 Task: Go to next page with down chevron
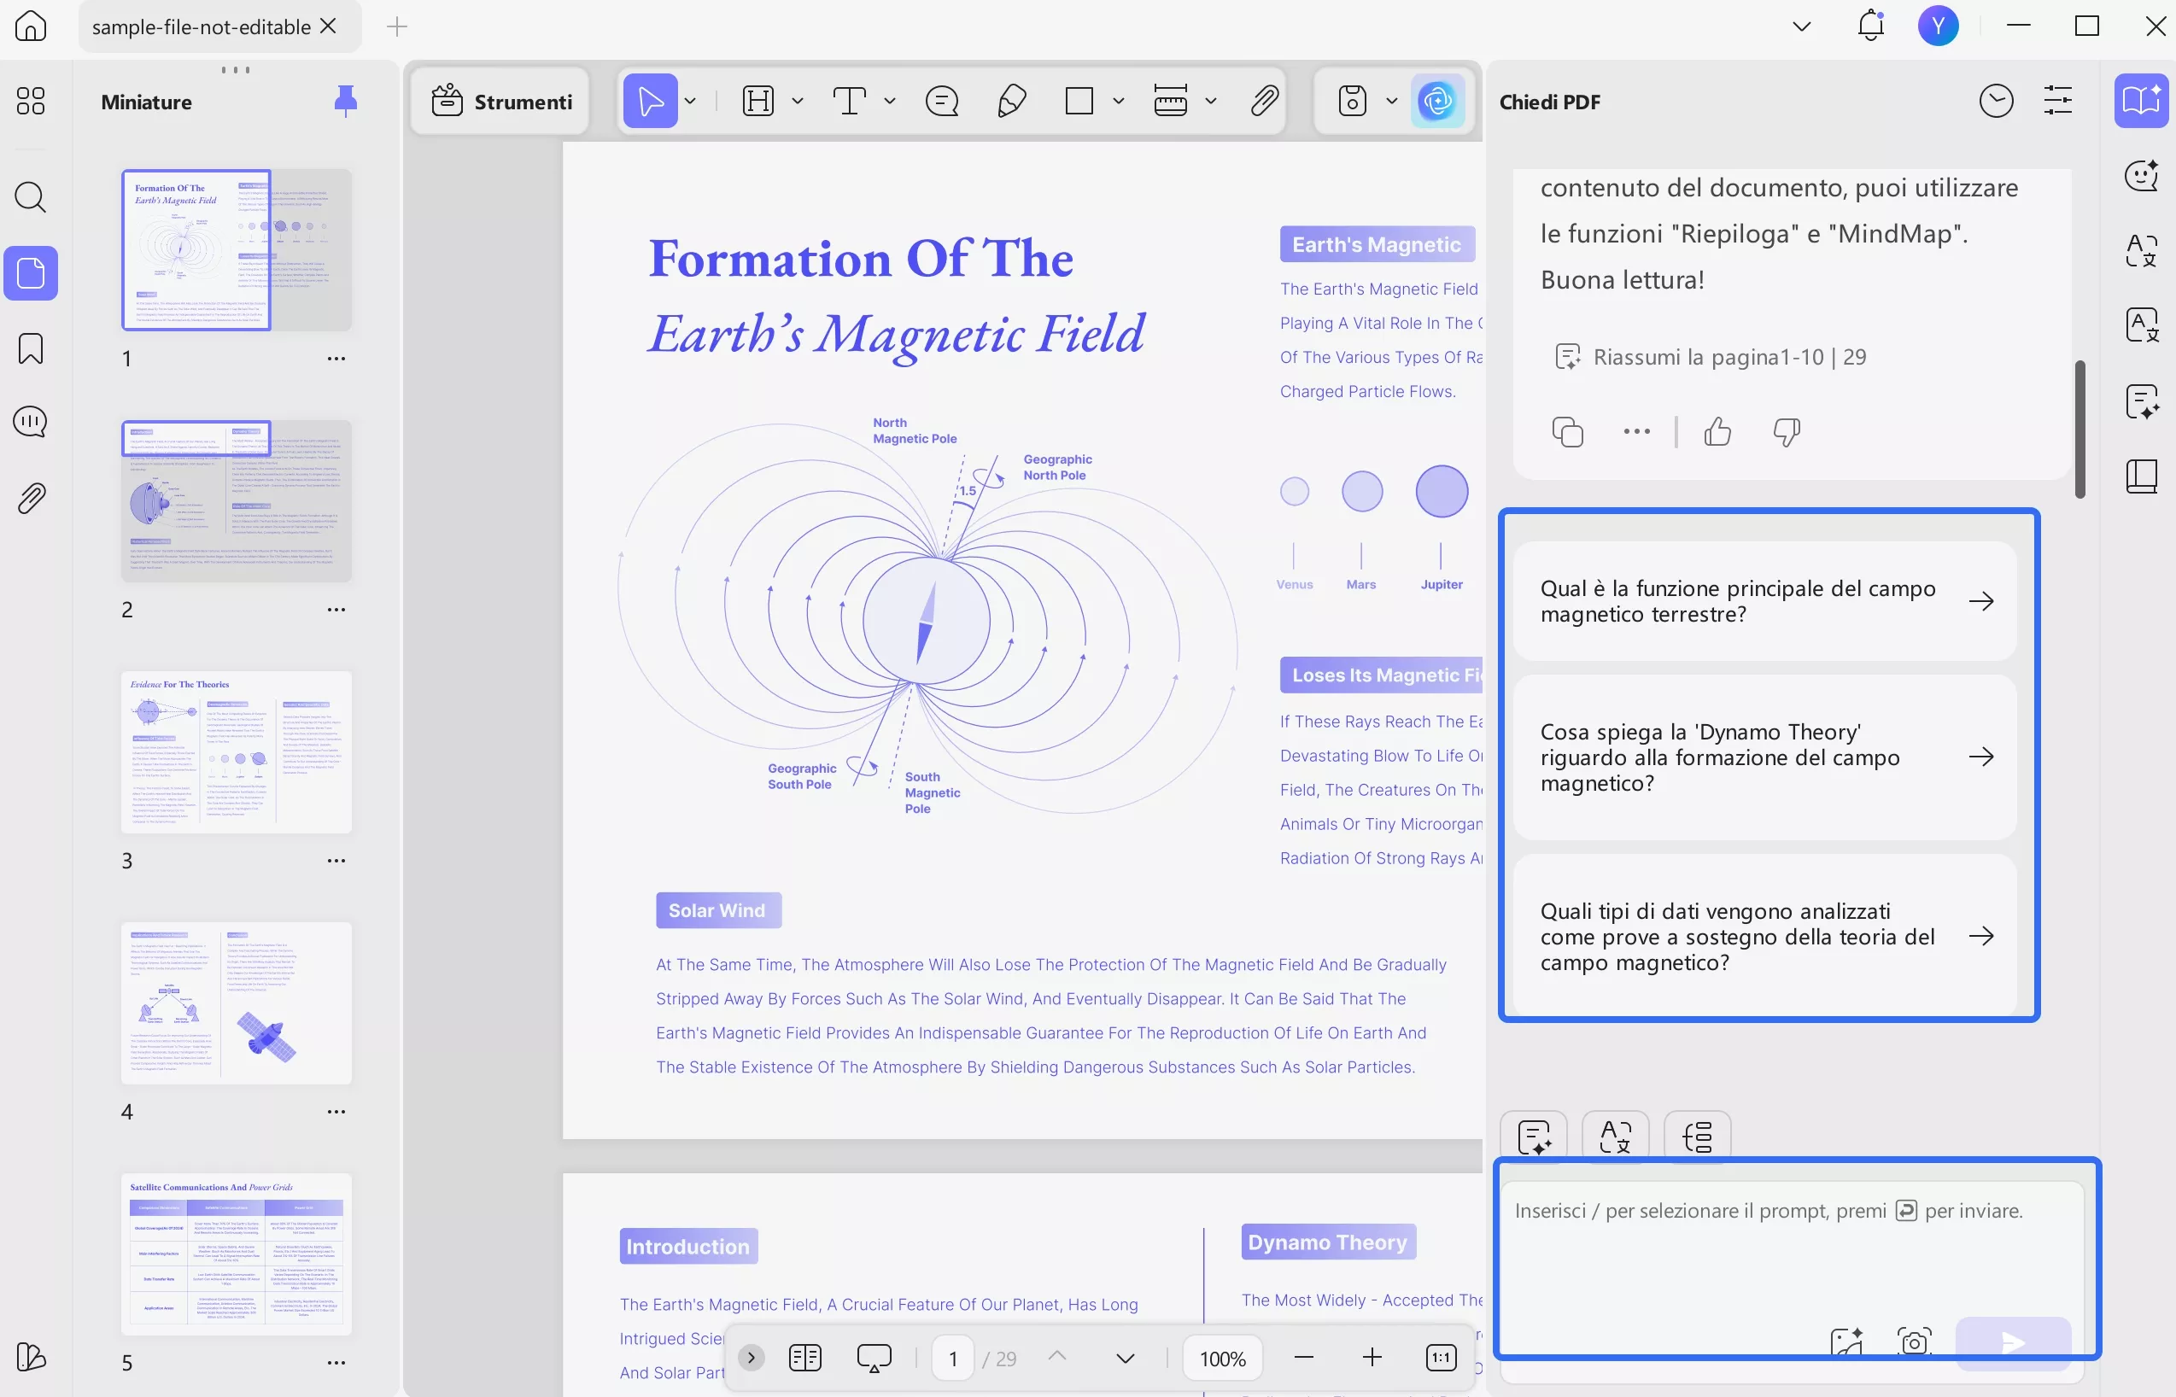[x=1125, y=1357]
